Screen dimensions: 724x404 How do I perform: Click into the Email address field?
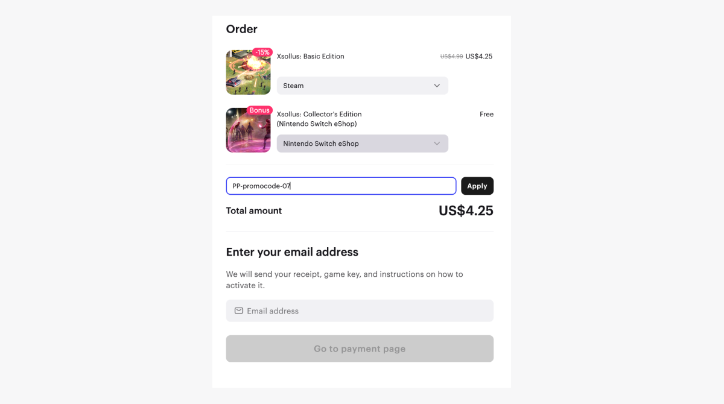pos(368,311)
